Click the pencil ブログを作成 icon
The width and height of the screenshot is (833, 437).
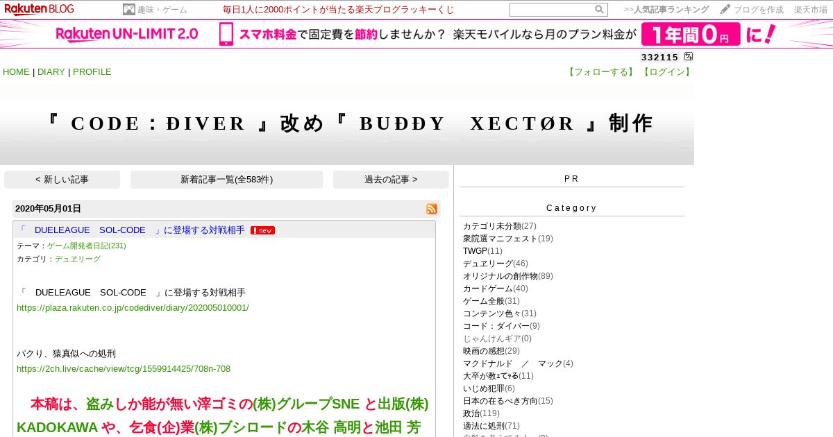pyautogui.click(x=725, y=10)
